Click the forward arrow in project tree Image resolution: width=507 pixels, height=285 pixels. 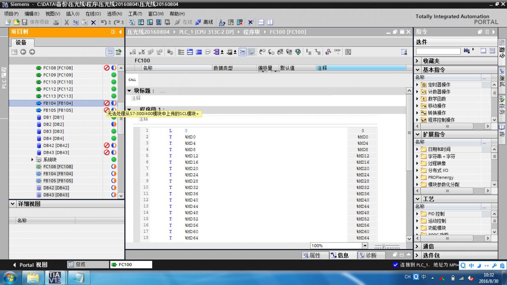(x=32, y=52)
